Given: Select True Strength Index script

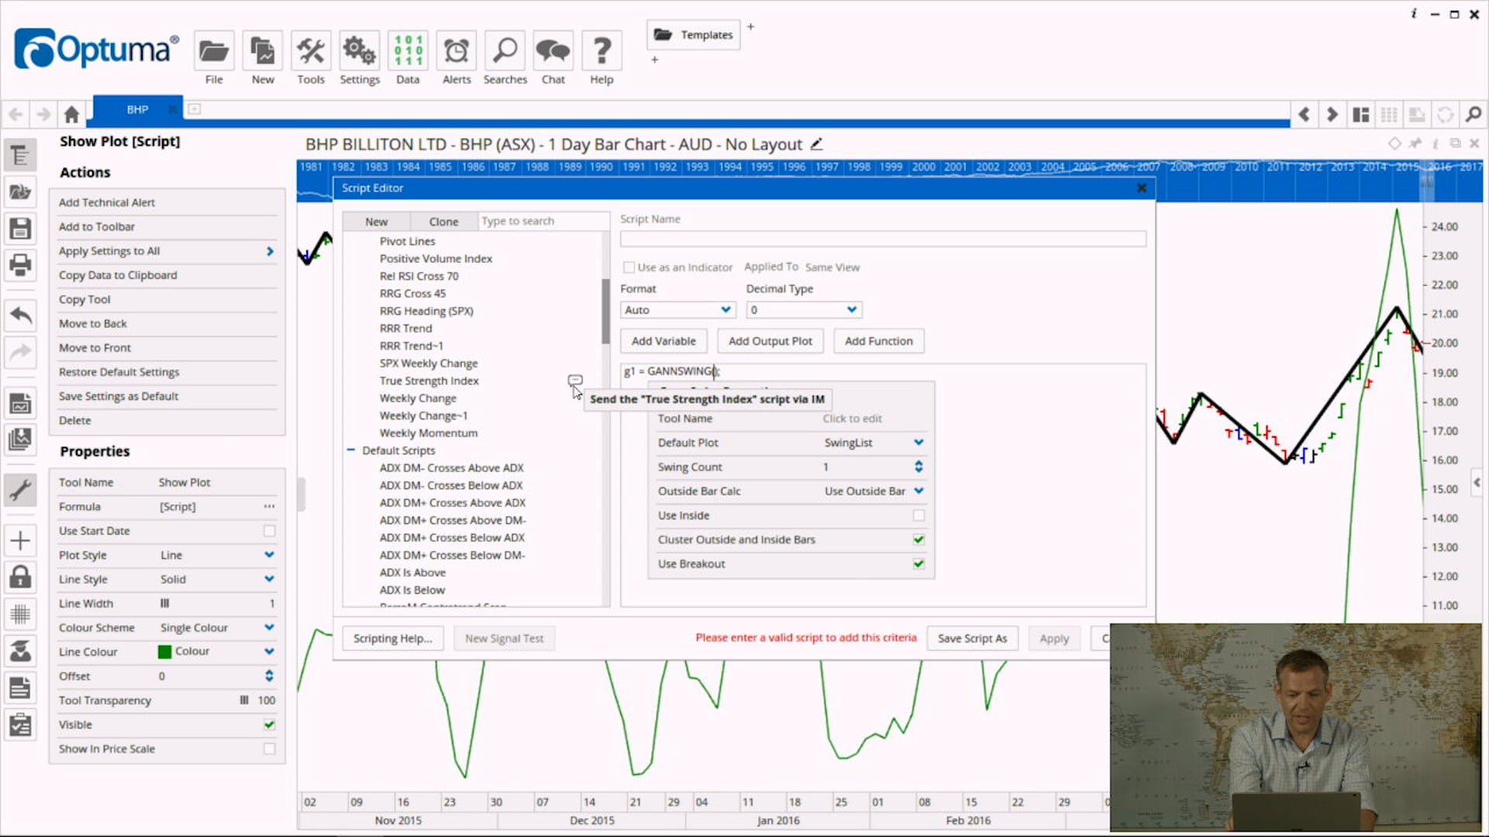Looking at the screenshot, I should tap(429, 381).
